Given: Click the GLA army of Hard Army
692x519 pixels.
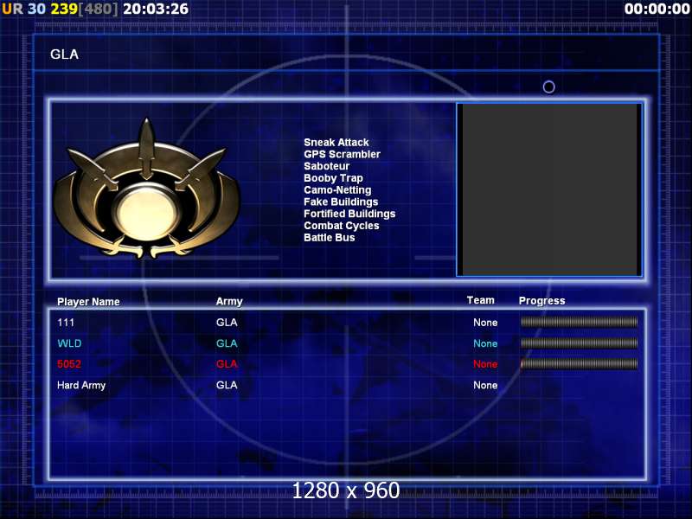Looking at the screenshot, I should coord(227,385).
